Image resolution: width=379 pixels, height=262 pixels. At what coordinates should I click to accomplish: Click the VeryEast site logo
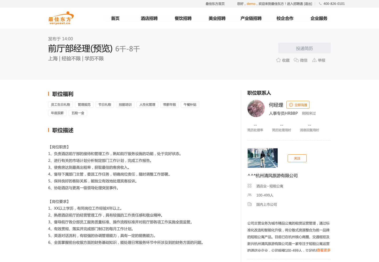[x=61, y=18]
